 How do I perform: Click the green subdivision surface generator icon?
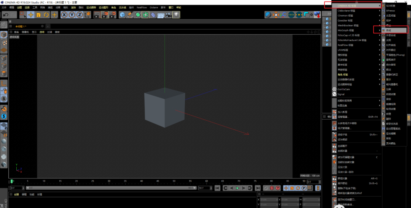pos(138,15)
